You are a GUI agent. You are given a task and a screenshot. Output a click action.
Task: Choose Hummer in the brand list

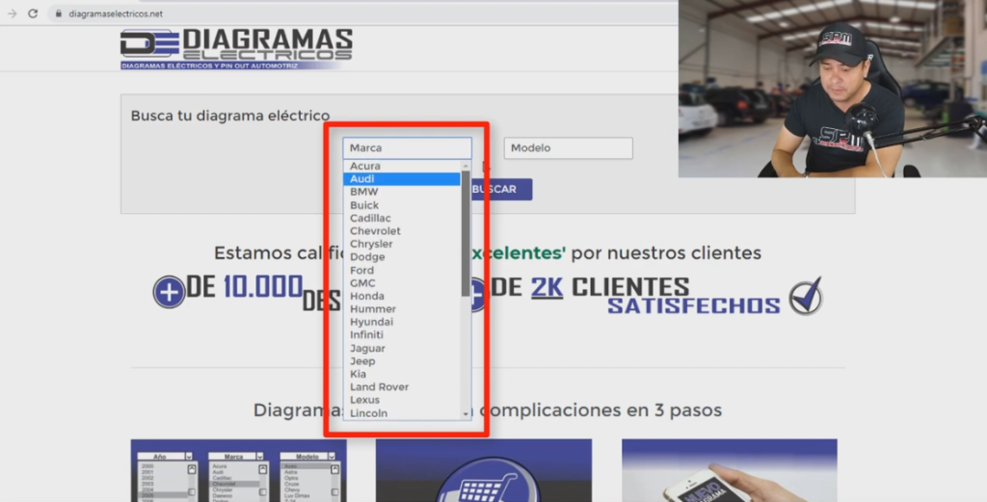pos(402,309)
